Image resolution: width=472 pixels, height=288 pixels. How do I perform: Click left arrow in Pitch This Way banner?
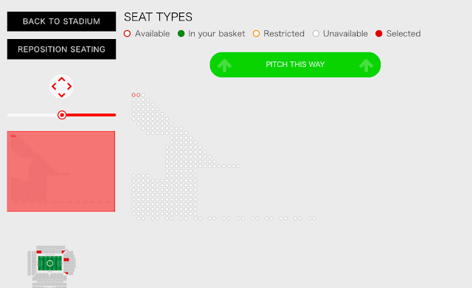[224, 66]
